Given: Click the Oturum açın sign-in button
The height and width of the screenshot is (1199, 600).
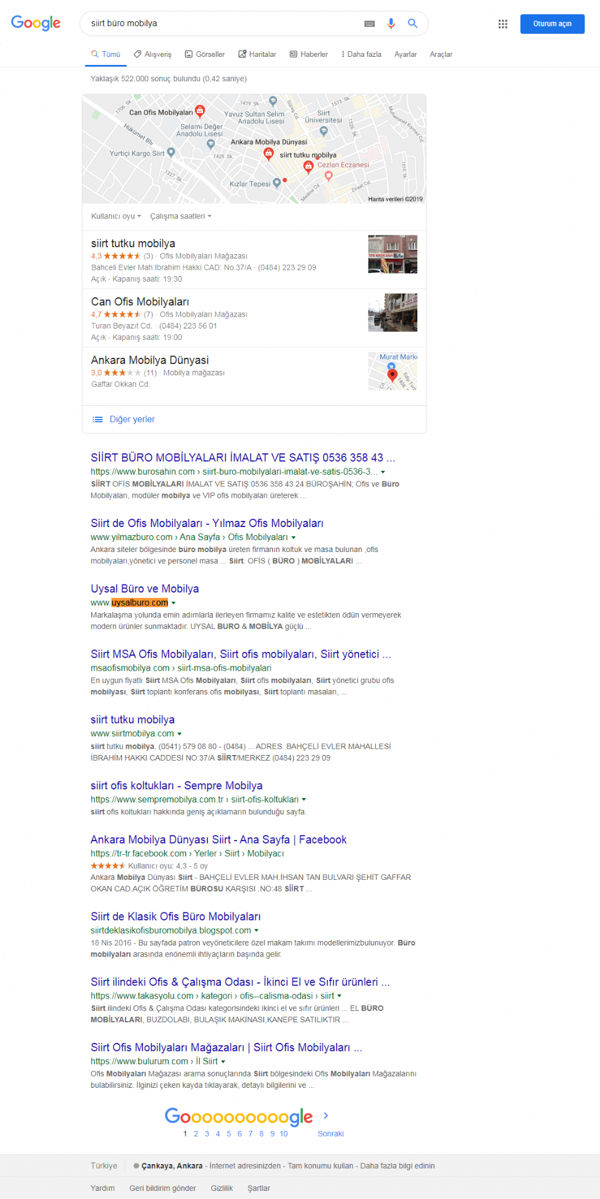Looking at the screenshot, I should (x=553, y=24).
